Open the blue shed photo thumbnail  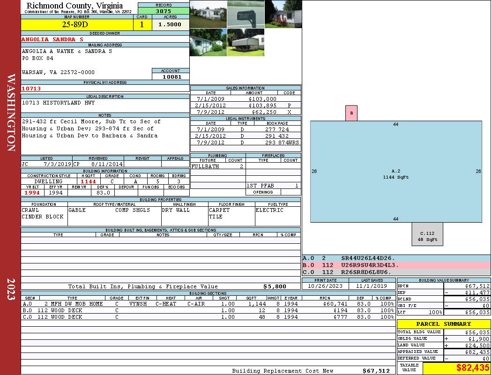click(208, 42)
